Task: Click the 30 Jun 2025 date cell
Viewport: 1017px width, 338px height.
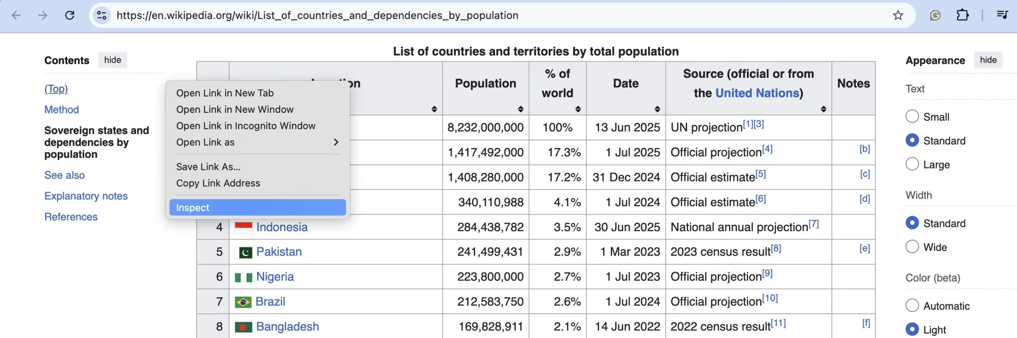Action: click(x=626, y=227)
